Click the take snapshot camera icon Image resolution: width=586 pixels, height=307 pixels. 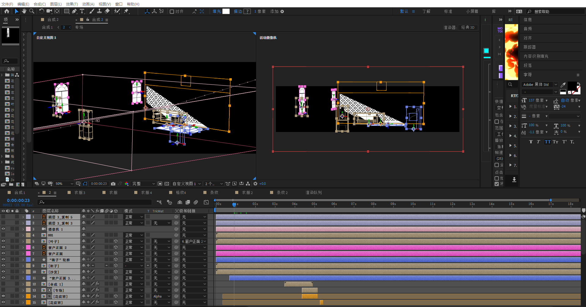(113, 184)
